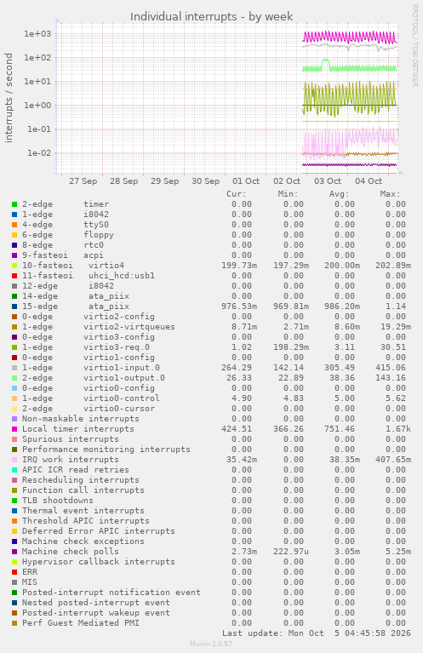Click the swatch for virtio1-input.0

(14, 368)
